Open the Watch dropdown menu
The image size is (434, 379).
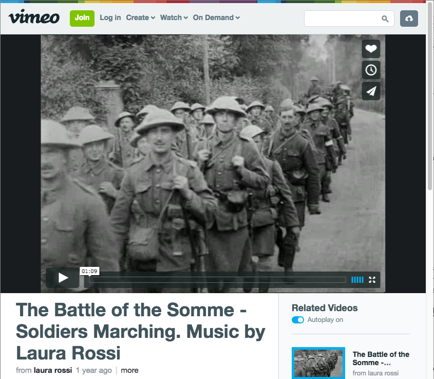coord(174,17)
